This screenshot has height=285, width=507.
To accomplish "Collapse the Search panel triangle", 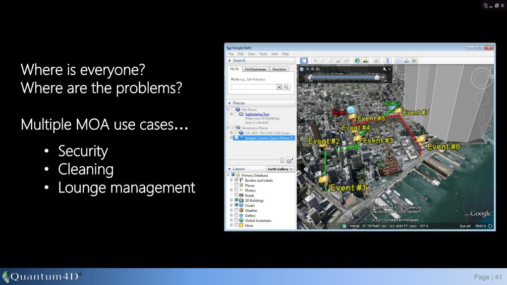I will [x=229, y=61].
